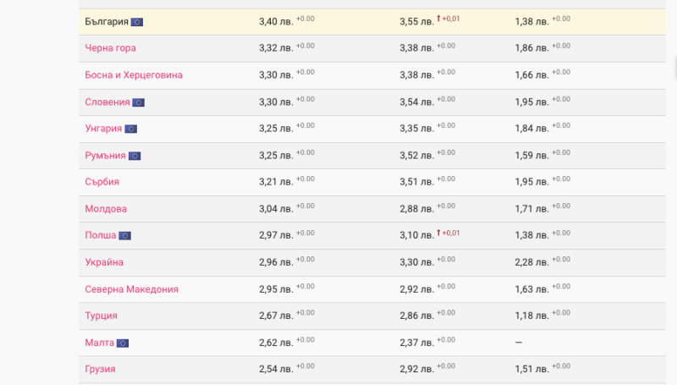Click the red up arrow in България row
Screen dimensions: 677x385
tap(439, 19)
